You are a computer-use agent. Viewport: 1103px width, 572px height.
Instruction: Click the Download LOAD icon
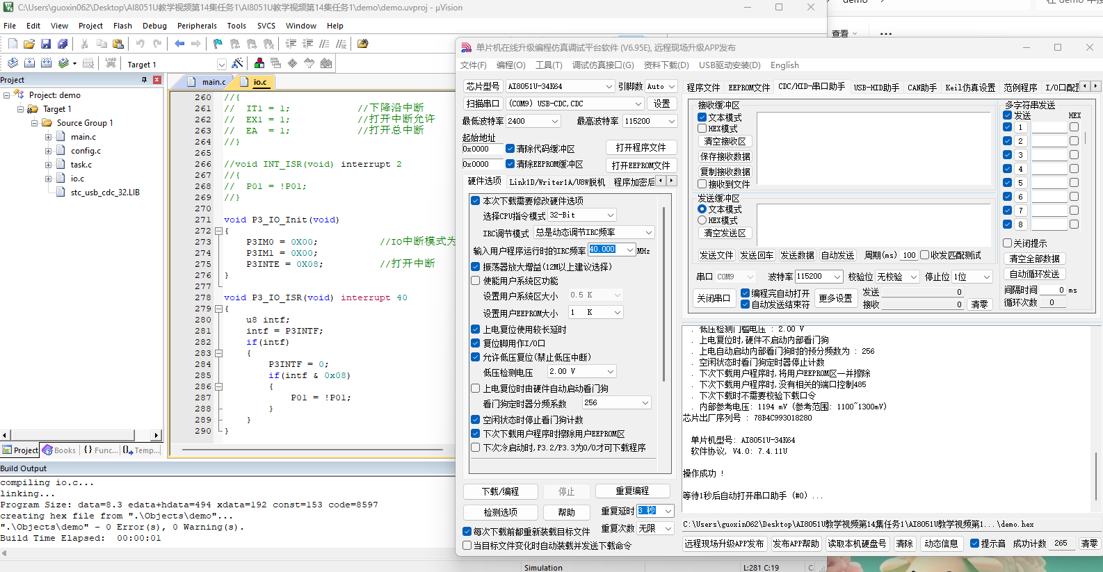pos(111,63)
